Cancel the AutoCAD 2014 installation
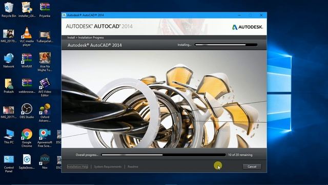Screen dimensions: 328x185 pyautogui.click(x=252, y=166)
